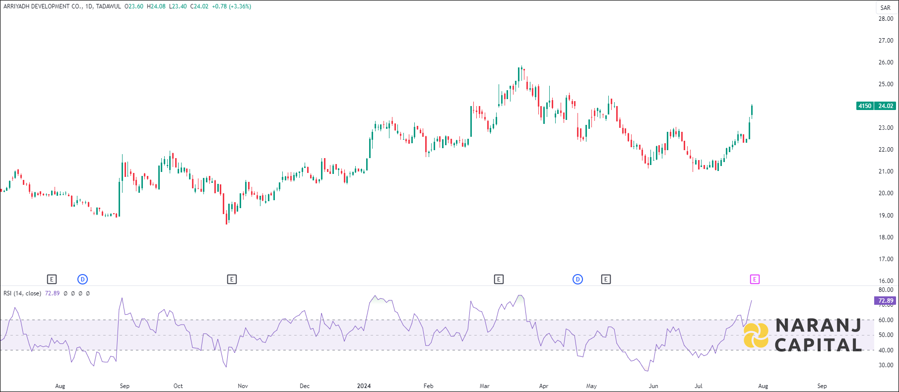Click the 21.00 price scale label

pyautogui.click(x=886, y=171)
